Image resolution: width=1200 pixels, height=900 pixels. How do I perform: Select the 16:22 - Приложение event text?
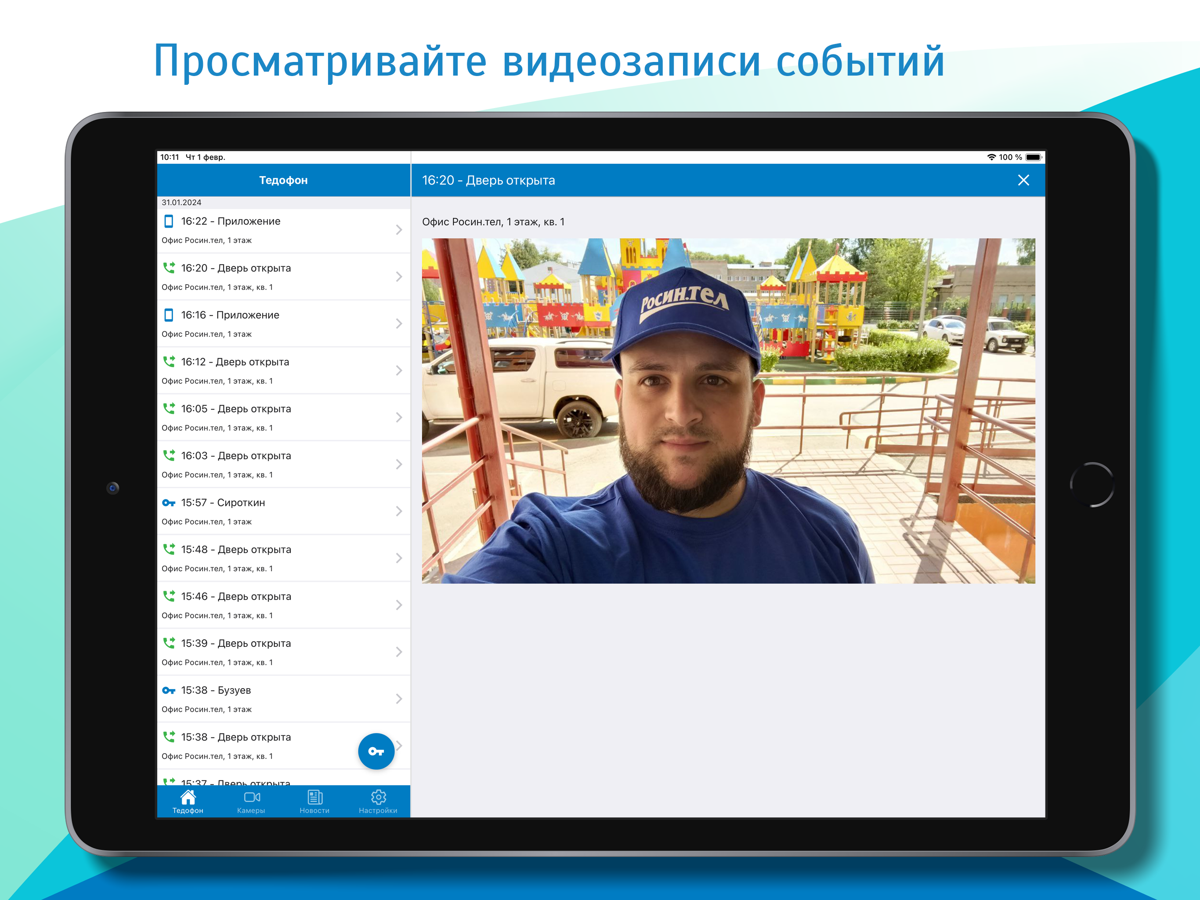(x=231, y=221)
